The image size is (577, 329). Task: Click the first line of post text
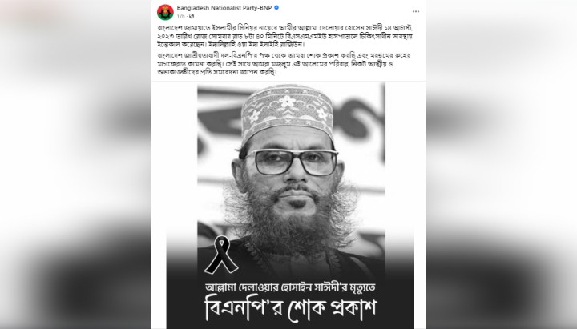point(285,28)
